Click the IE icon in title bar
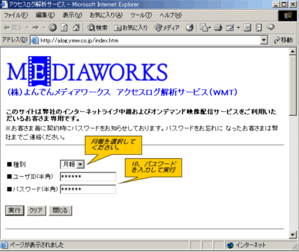The width and height of the screenshot is (299, 252). [x=4, y=4]
